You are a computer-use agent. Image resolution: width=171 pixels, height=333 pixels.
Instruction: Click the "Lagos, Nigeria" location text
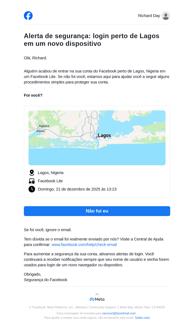point(51,173)
